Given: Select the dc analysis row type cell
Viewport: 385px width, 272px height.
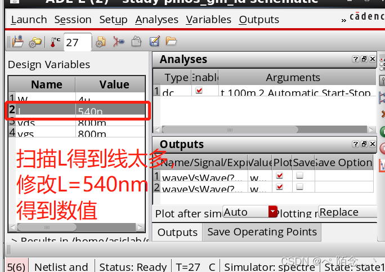Looking at the screenshot, I should click(x=176, y=91).
